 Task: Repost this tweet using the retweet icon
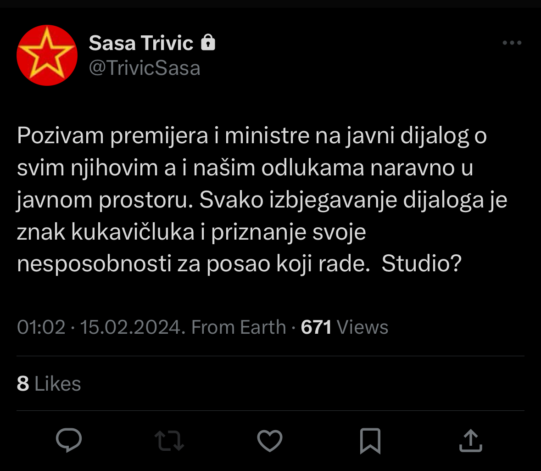169,440
